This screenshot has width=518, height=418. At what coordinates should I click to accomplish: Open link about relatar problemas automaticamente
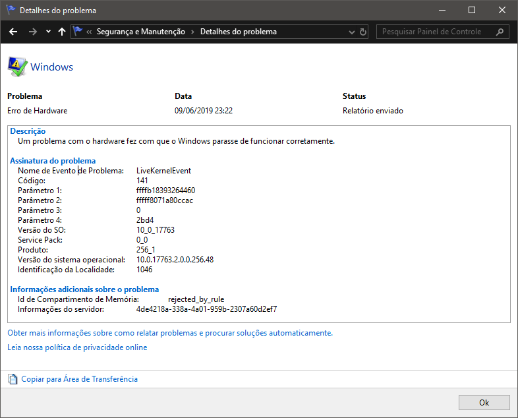coord(170,333)
